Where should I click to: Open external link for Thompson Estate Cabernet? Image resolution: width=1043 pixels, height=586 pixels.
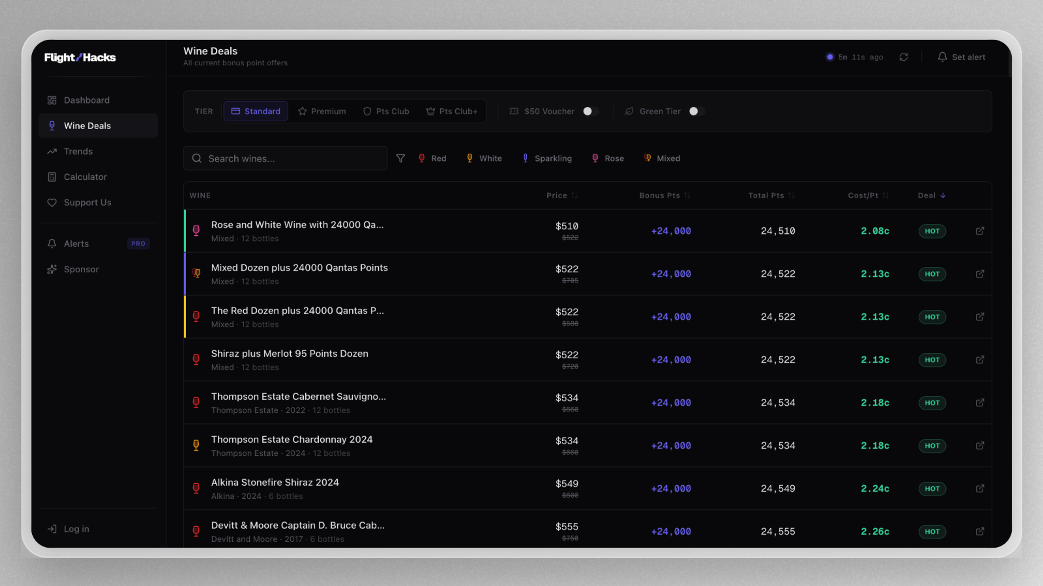(979, 402)
